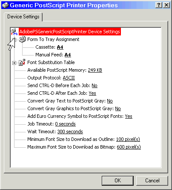This screenshot has height=190, width=172.
Task: Select the Form To Tray Assignment item
Action: coord(53,39)
